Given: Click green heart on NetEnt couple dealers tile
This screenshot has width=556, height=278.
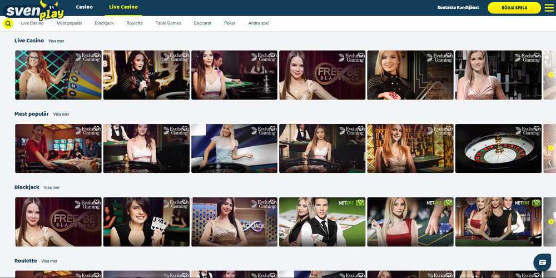Looking at the screenshot, I should [x=360, y=202].
